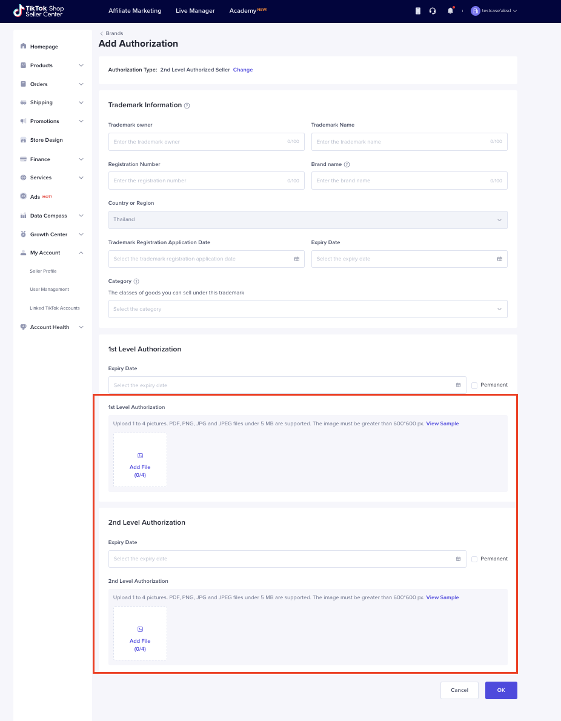Screen dimensions: 561x721
Task: Click calendar icon in trademark application date
Action: pos(297,259)
